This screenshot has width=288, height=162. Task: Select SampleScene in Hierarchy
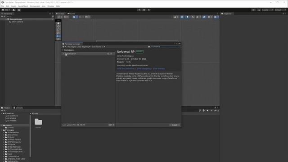pyautogui.click(x=16, y=19)
